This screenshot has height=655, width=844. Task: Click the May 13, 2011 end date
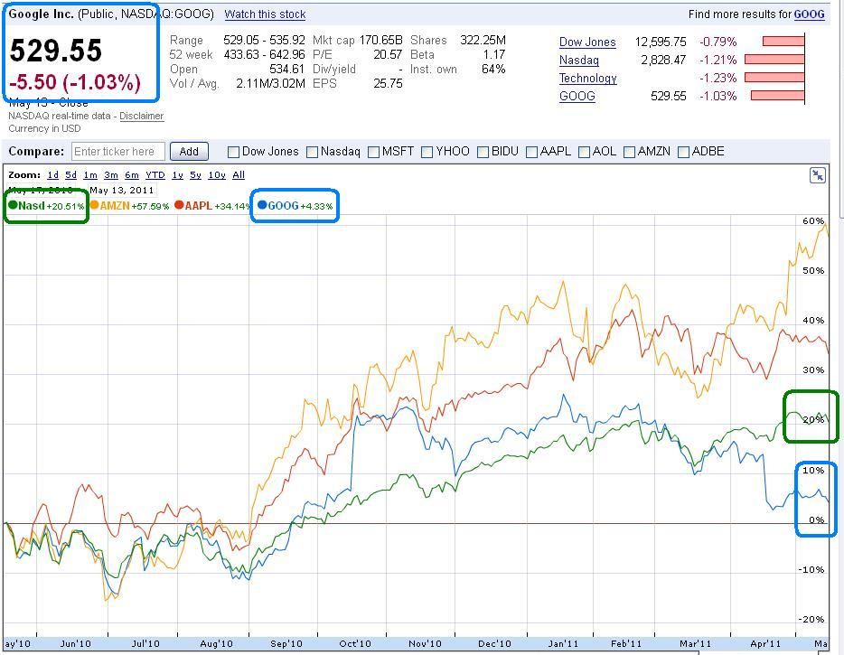click(x=122, y=190)
